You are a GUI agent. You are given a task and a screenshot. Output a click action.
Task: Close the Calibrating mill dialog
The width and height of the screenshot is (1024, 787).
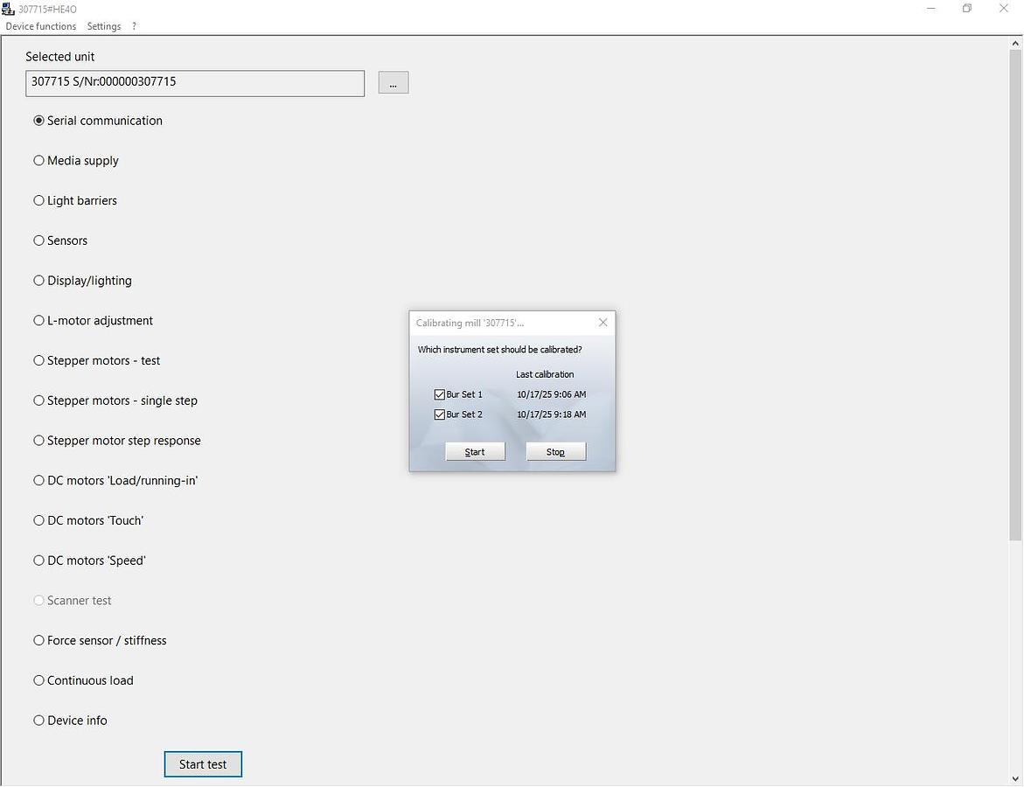pos(603,323)
